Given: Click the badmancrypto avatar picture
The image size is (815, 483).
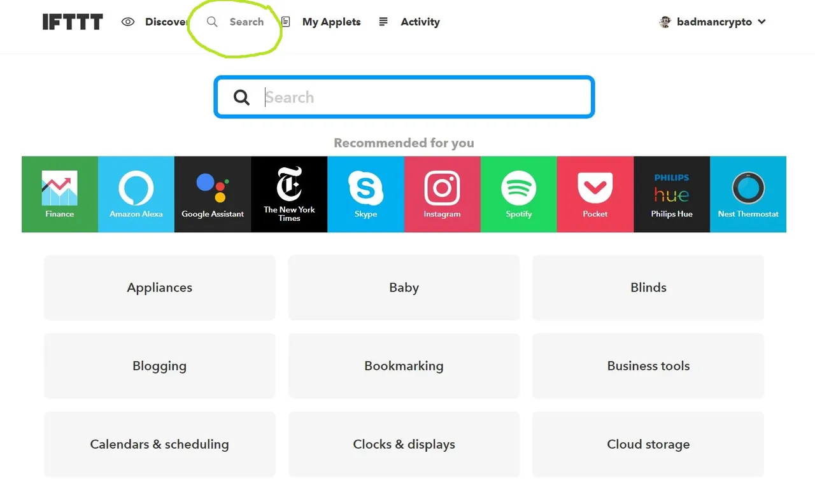Looking at the screenshot, I should pyautogui.click(x=665, y=22).
